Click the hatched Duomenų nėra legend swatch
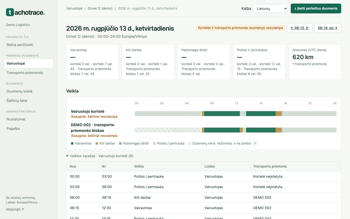The width and height of the screenshot is (350, 219). pyautogui.click(x=190, y=143)
